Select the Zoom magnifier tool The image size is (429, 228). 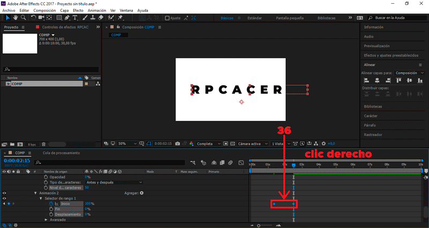coord(24,18)
